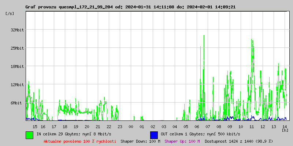
Task: Click the 18Mbit y-axis label
Action: [x=17, y=66]
